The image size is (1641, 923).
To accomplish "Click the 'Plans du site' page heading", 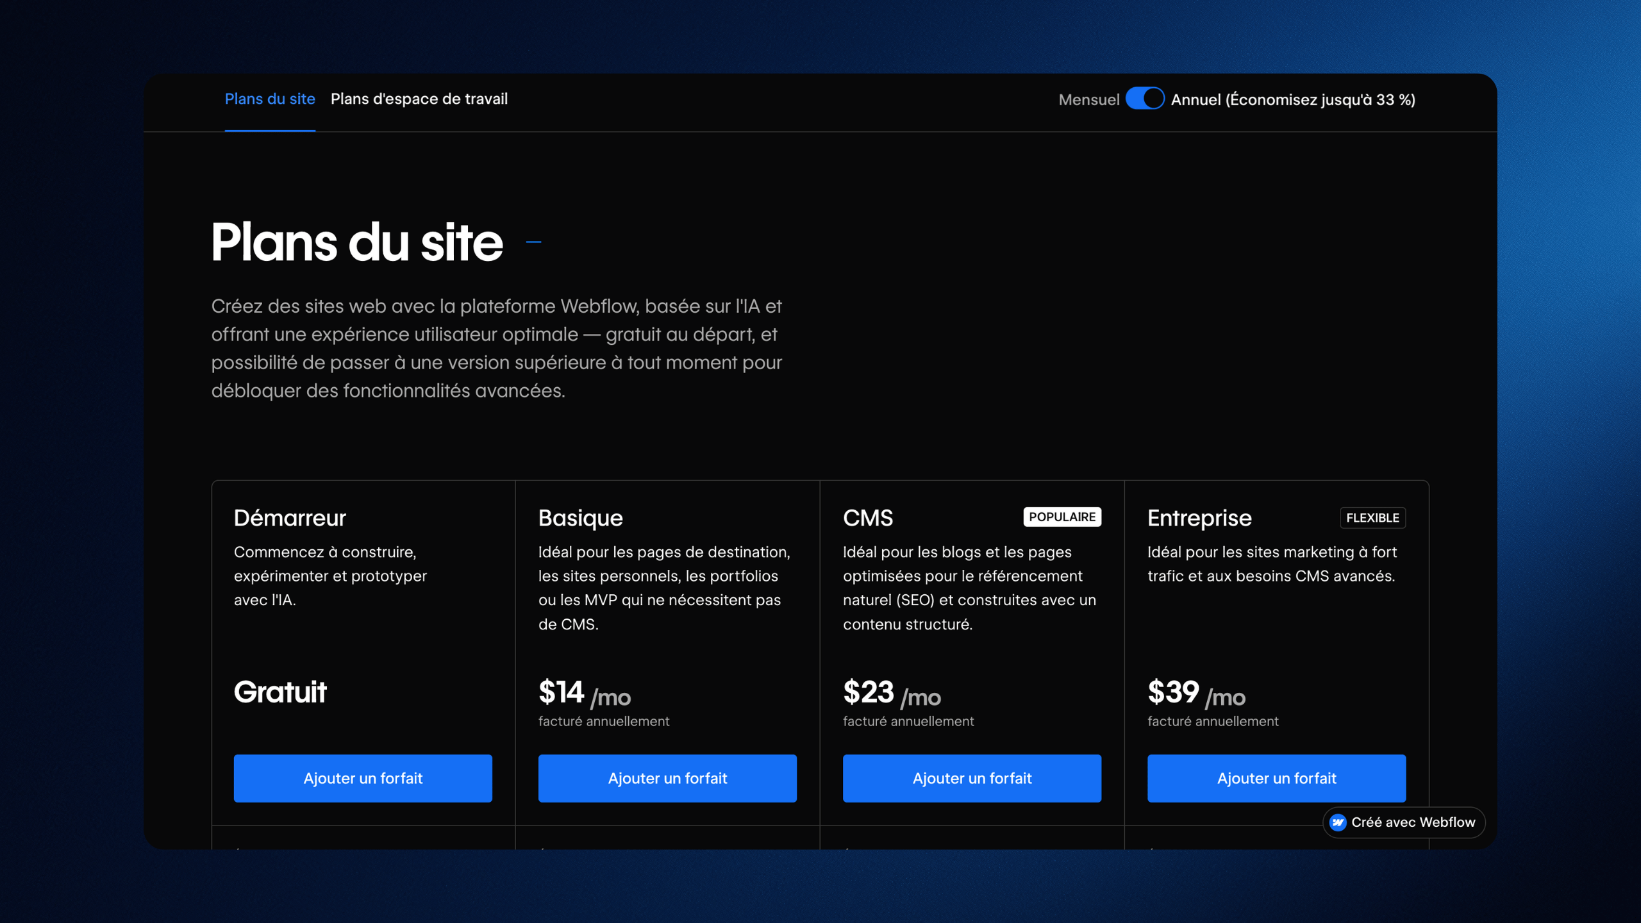I will click(x=357, y=242).
